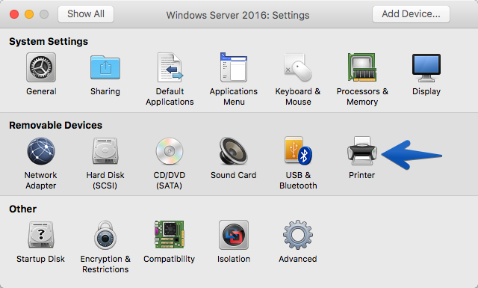The width and height of the screenshot is (478, 288).
Task: Click the Add Device... button
Action: (x=411, y=14)
